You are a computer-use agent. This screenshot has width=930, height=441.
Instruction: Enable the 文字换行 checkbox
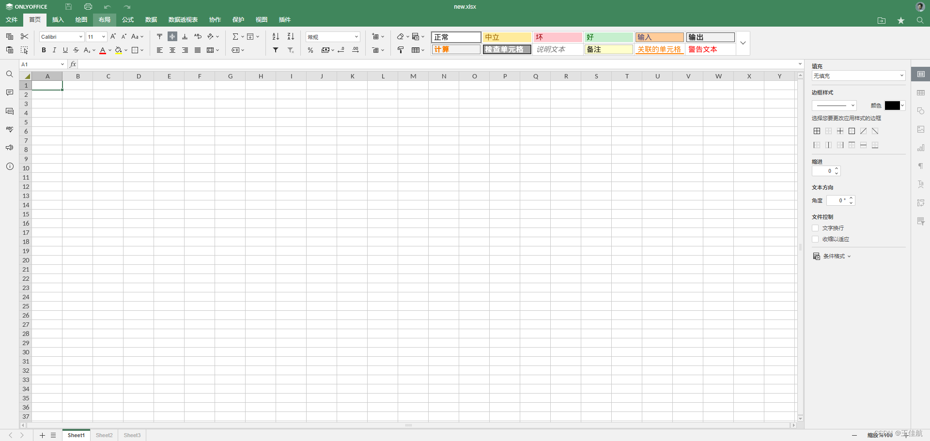pyautogui.click(x=815, y=228)
